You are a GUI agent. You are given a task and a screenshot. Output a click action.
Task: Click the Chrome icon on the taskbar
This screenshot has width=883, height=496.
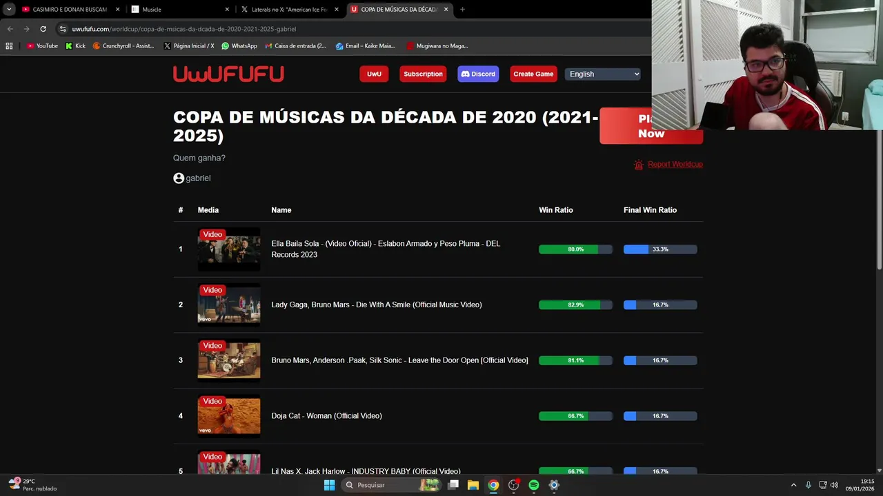(x=493, y=485)
